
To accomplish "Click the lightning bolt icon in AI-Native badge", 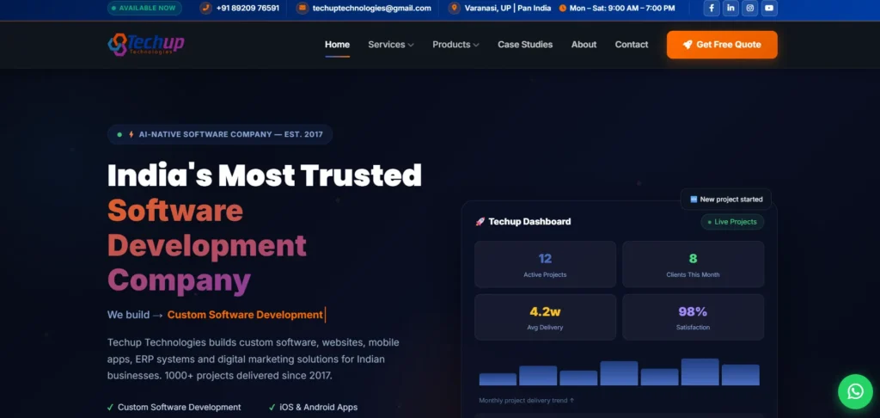I will click(131, 134).
